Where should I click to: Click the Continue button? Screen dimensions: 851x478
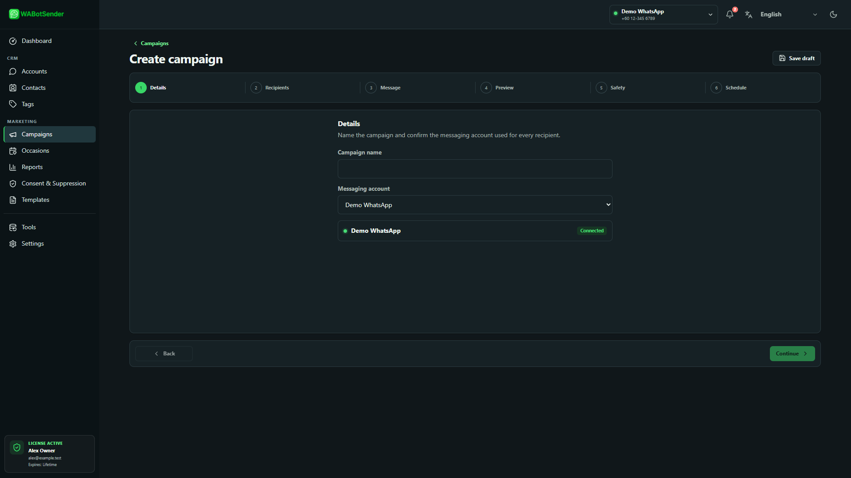pos(792,354)
